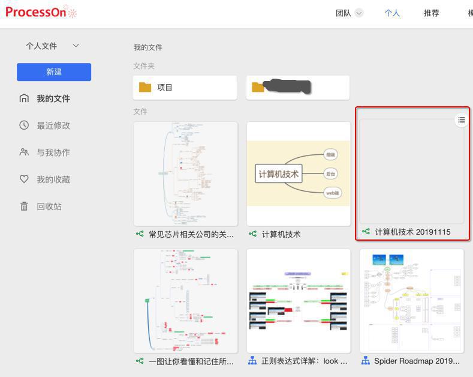Open 最近修改 in sidebar
The image size is (473, 377).
pos(53,125)
